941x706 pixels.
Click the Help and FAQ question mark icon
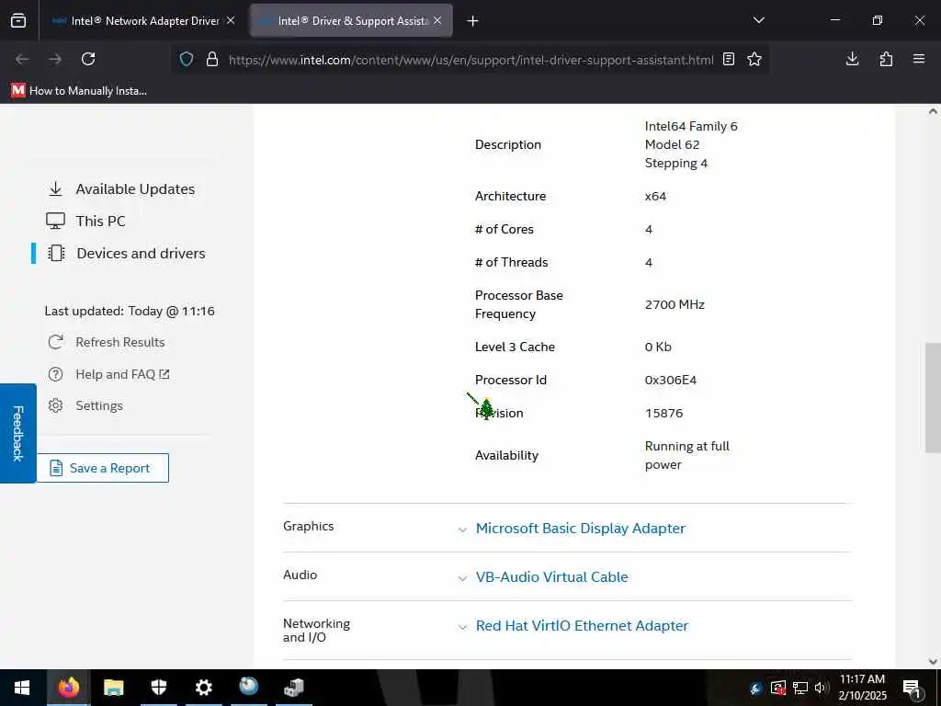tap(56, 375)
